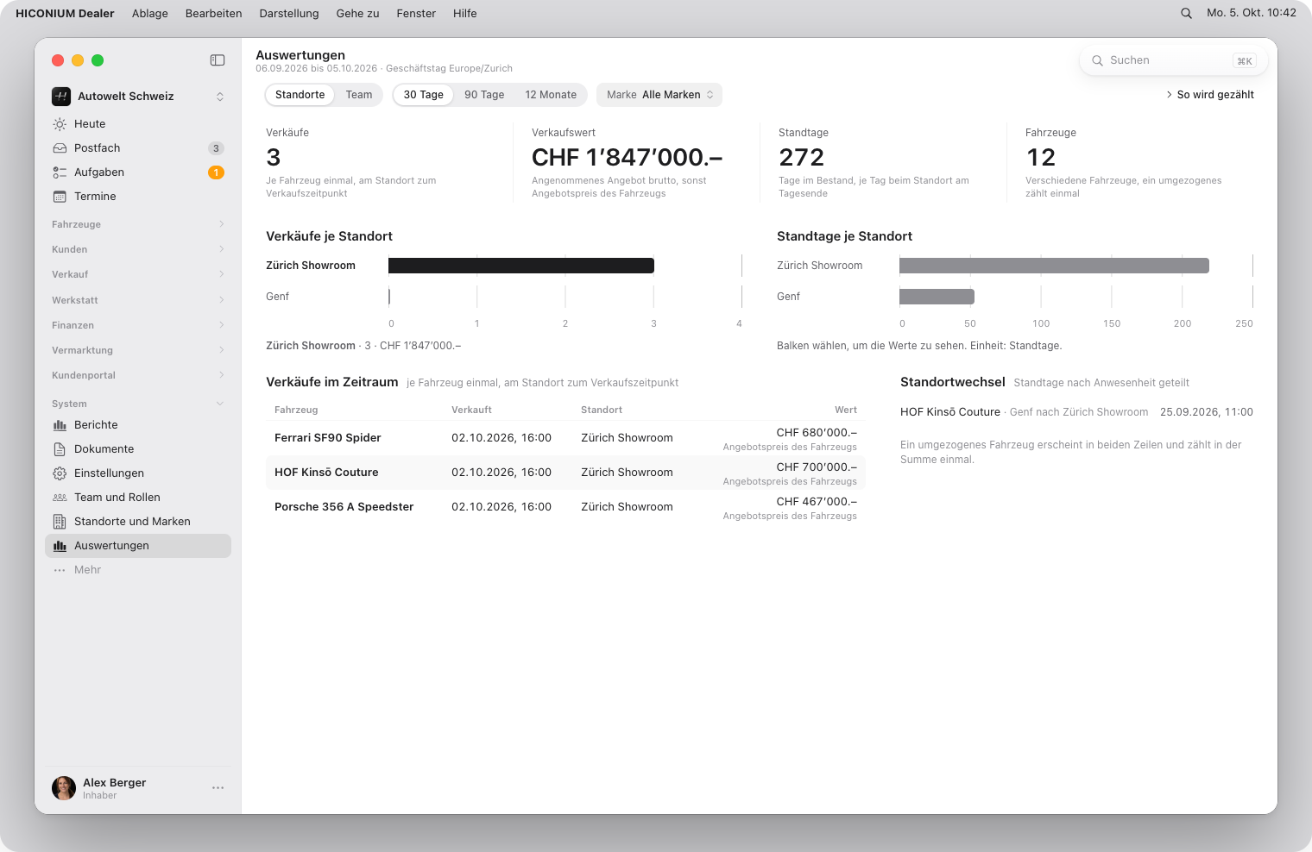Click the Aufgaben checklist icon
Image resolution: width=1312 pixels, height=852 pixels.
pos(60,172)
